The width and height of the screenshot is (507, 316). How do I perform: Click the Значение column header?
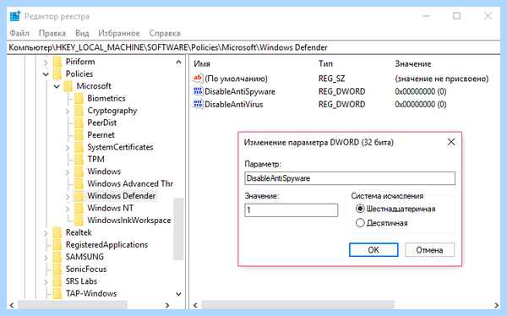[413, 63]
